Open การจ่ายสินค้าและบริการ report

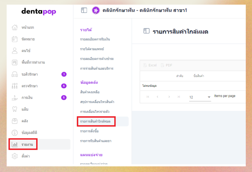click(97, 69)
